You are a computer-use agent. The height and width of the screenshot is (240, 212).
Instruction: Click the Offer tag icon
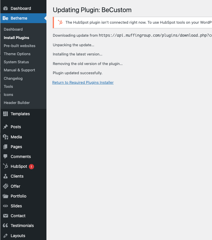click(5, 186)
